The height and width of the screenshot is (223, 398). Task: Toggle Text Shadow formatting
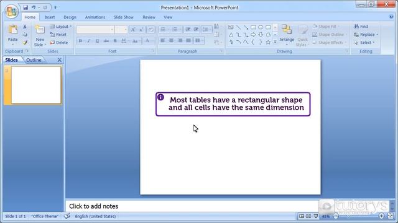[115, 41]
